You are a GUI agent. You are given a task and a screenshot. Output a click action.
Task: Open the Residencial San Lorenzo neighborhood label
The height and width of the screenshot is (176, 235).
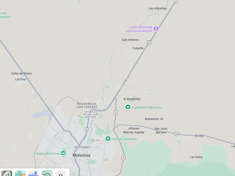(87, 105)
